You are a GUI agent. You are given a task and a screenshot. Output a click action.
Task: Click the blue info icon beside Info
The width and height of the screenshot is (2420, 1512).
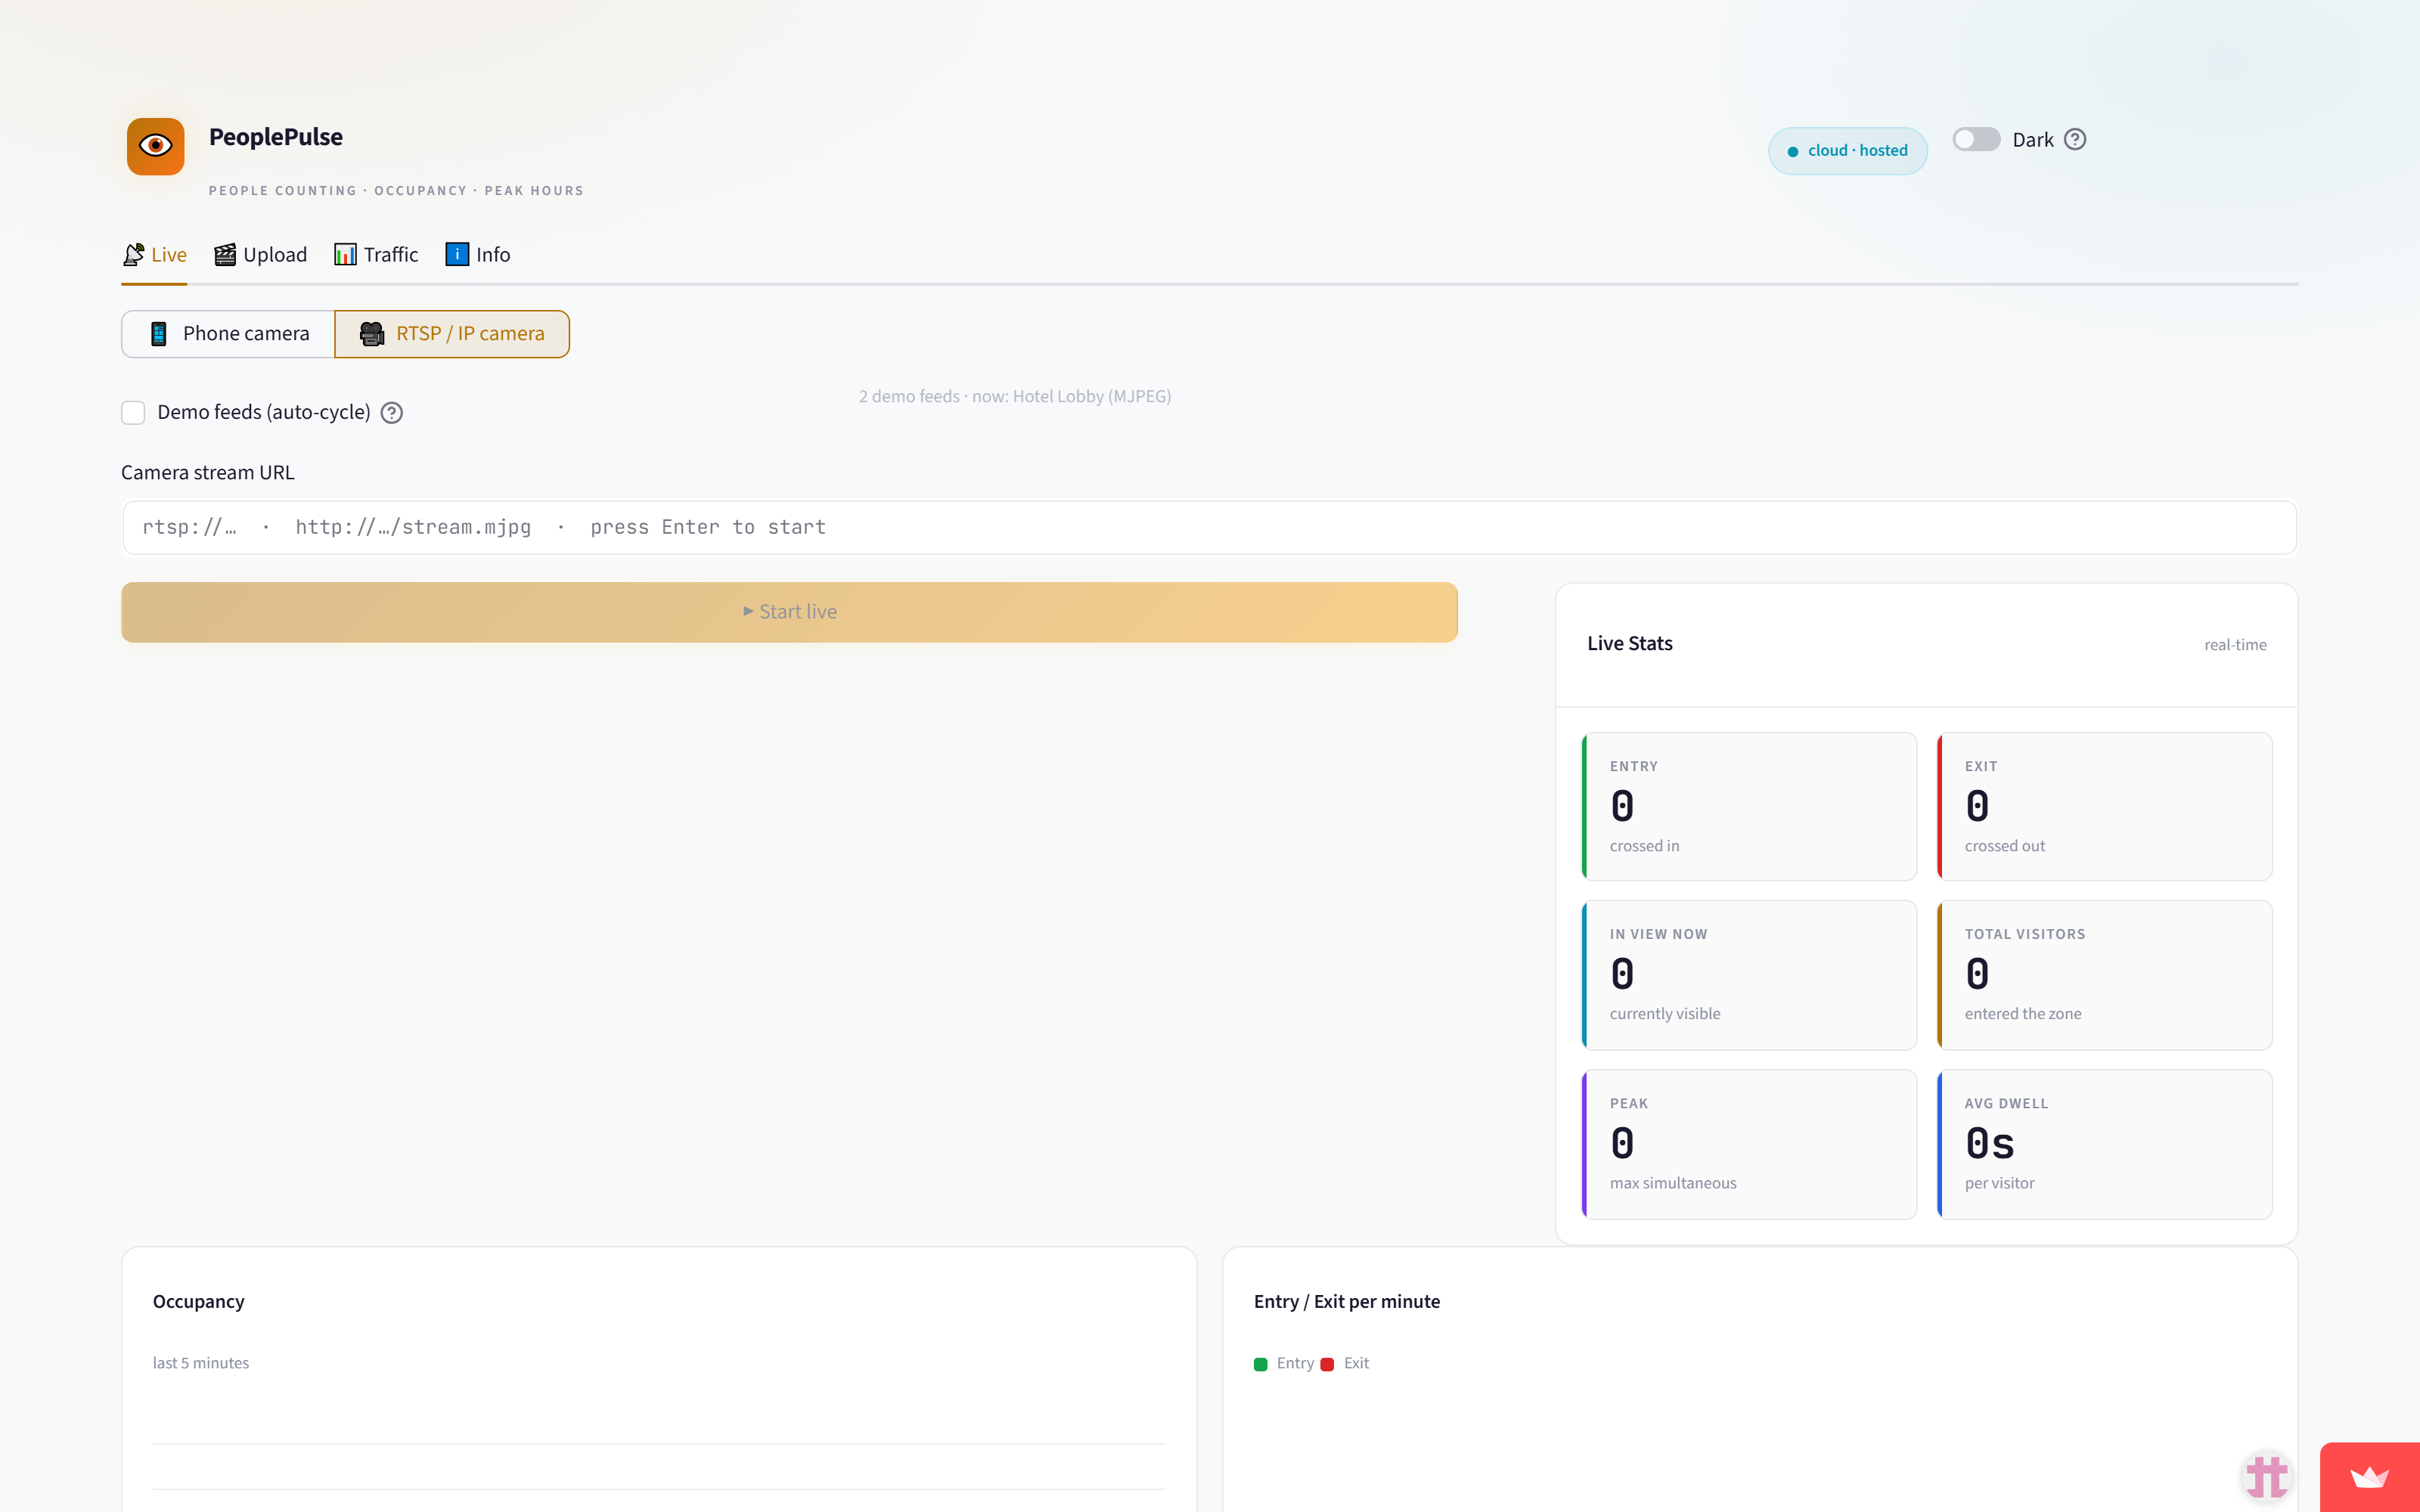(457, 255)
